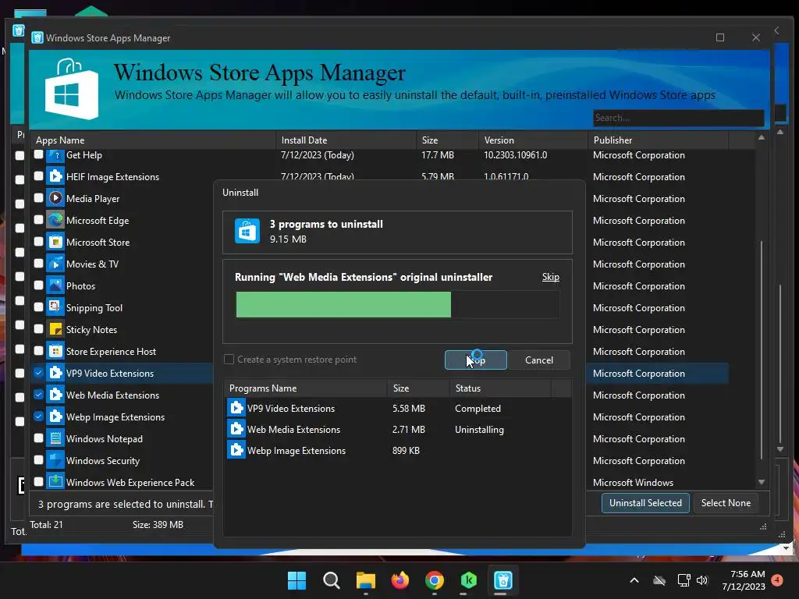This screenshot has width=799, height=599.
Task: Open the uninstaller app taskbar icon
Action: 503,580
